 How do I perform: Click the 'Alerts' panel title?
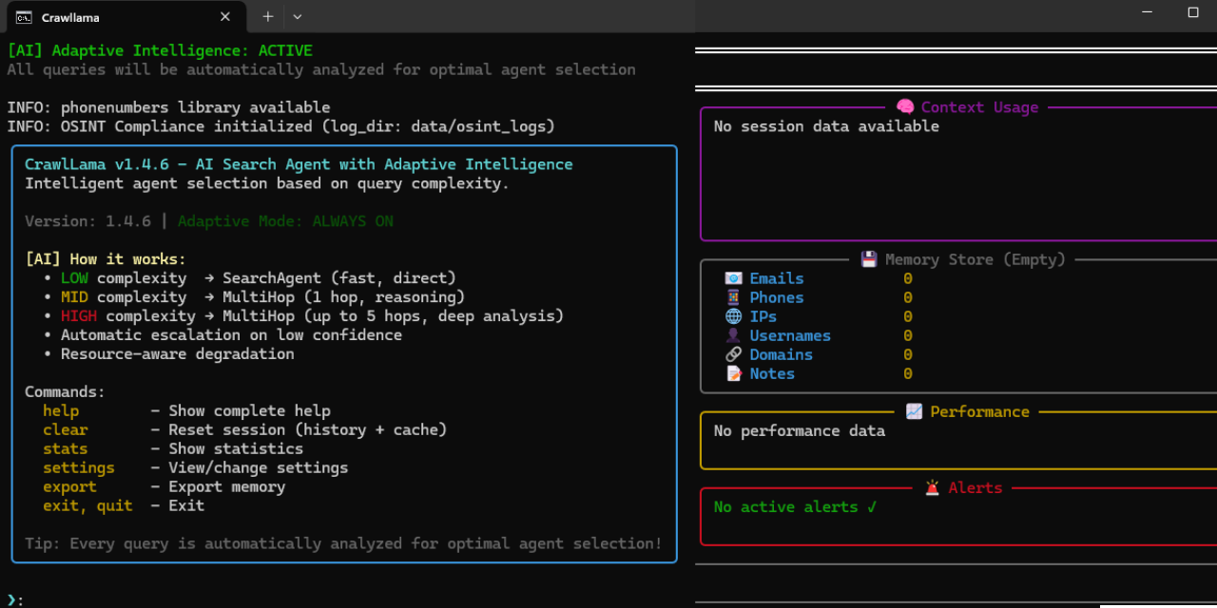pos(976,487)
